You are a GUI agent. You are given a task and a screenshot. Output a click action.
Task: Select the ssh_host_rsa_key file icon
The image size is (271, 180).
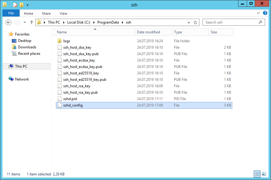coord(60,86)
